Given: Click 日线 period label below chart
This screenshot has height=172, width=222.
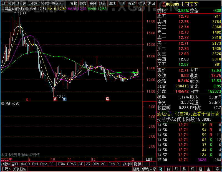Looking at the screenshot, I should 149,160.
